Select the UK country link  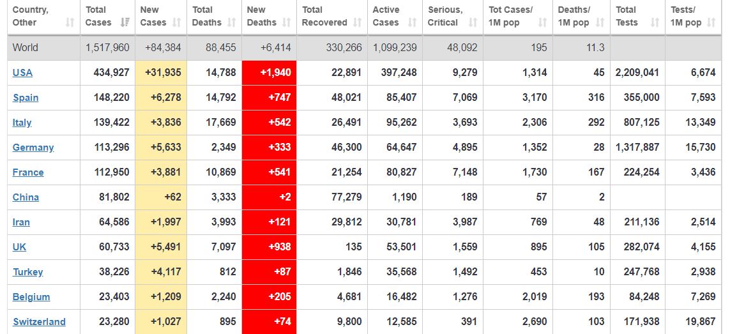(x=19, y=247)
